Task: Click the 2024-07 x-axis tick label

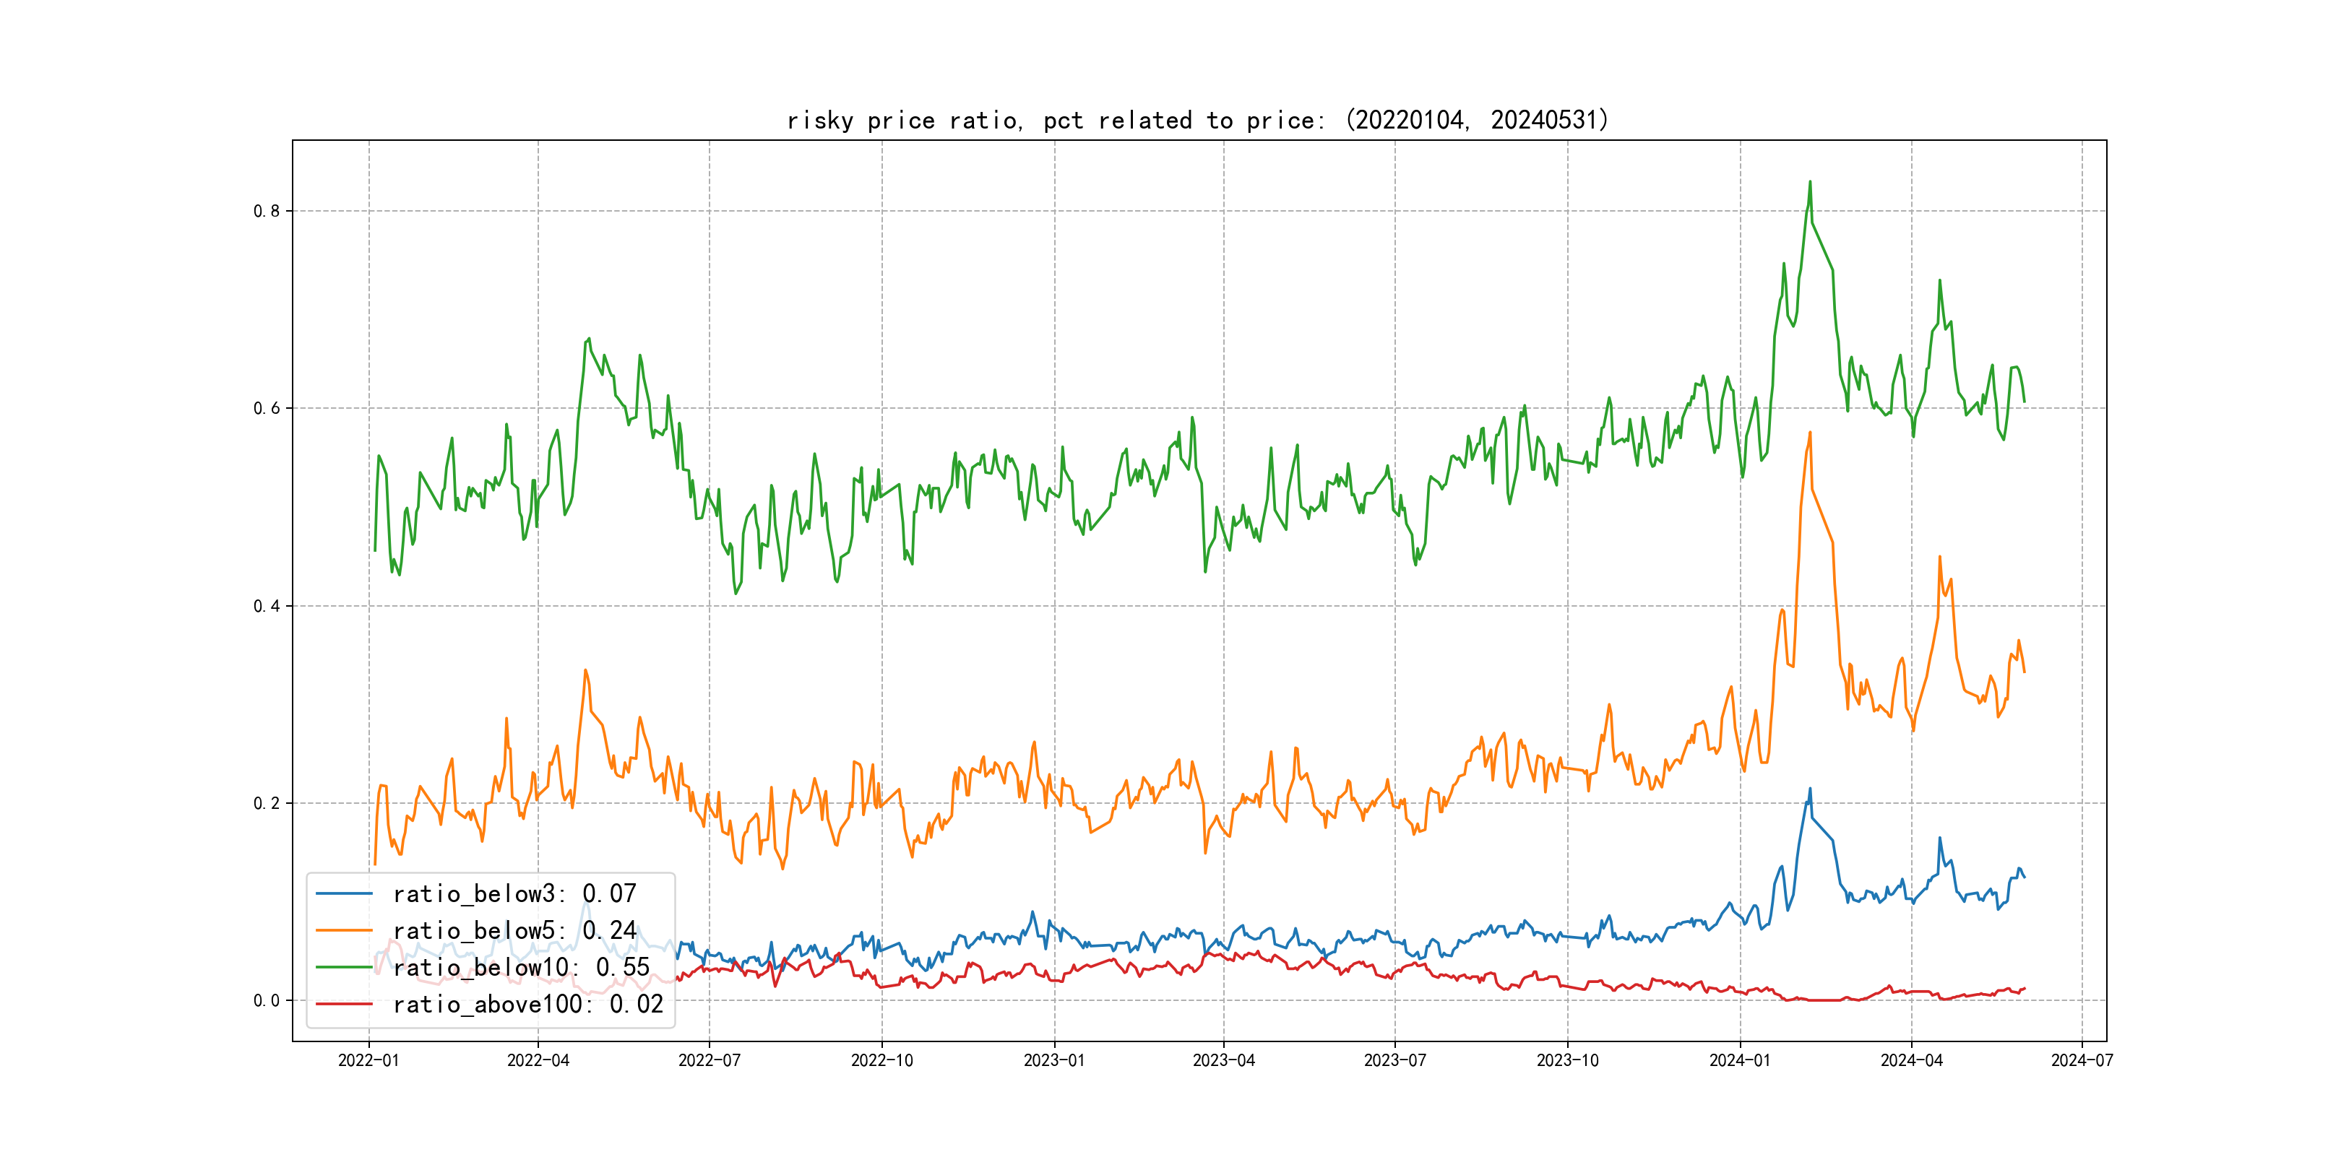Action: pos(2082,1060)
